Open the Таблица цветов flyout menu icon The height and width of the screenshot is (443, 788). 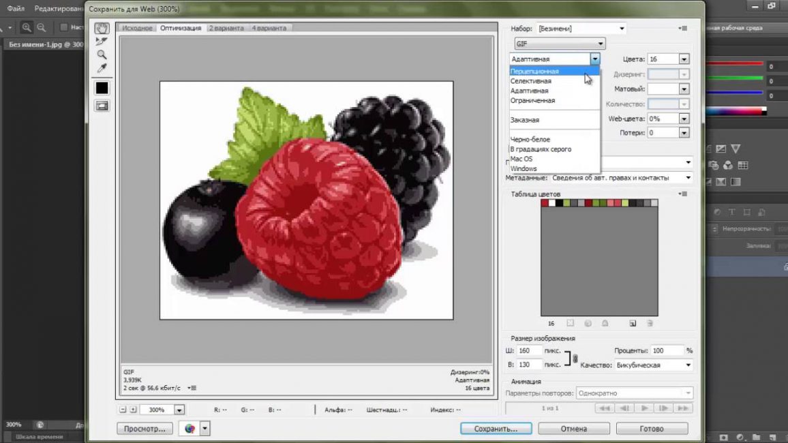click(682, 193)
